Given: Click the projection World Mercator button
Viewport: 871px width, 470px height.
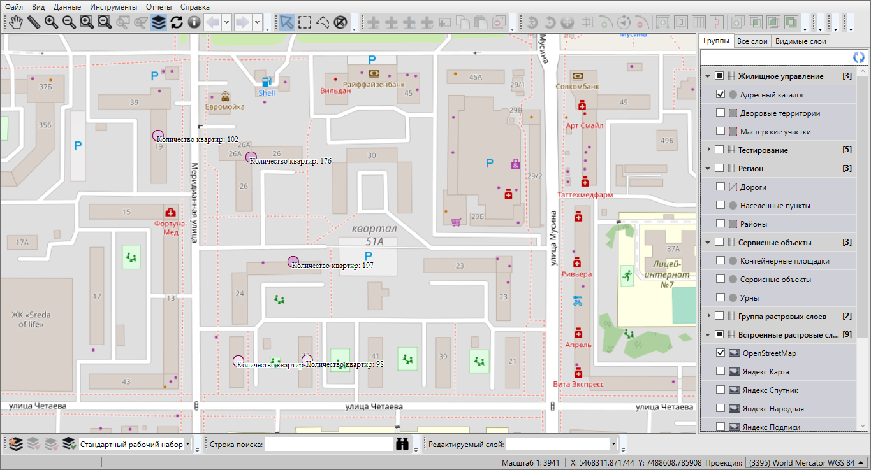Looking at the screenshot, I should coord(807,462).
